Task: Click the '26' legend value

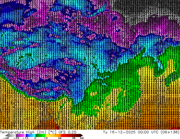Action: [x=60, y=138]
